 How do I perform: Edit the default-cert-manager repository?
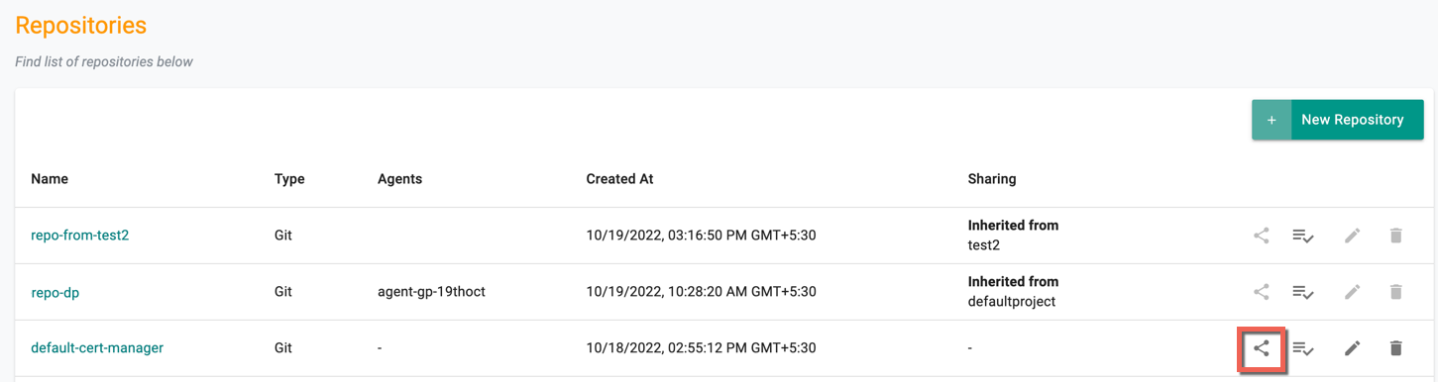point(1352,348)
